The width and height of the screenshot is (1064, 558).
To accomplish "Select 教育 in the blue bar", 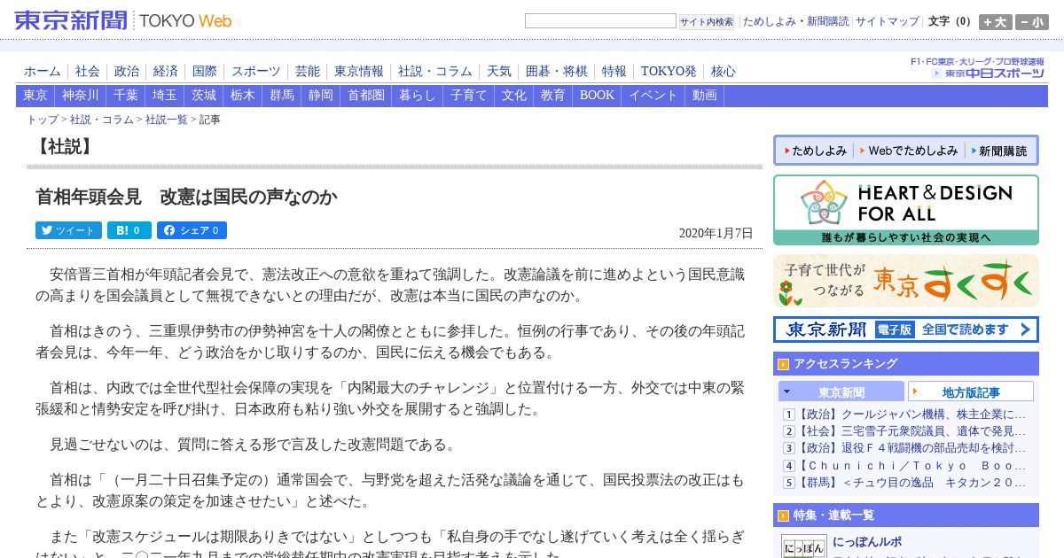I will point(553,96).
